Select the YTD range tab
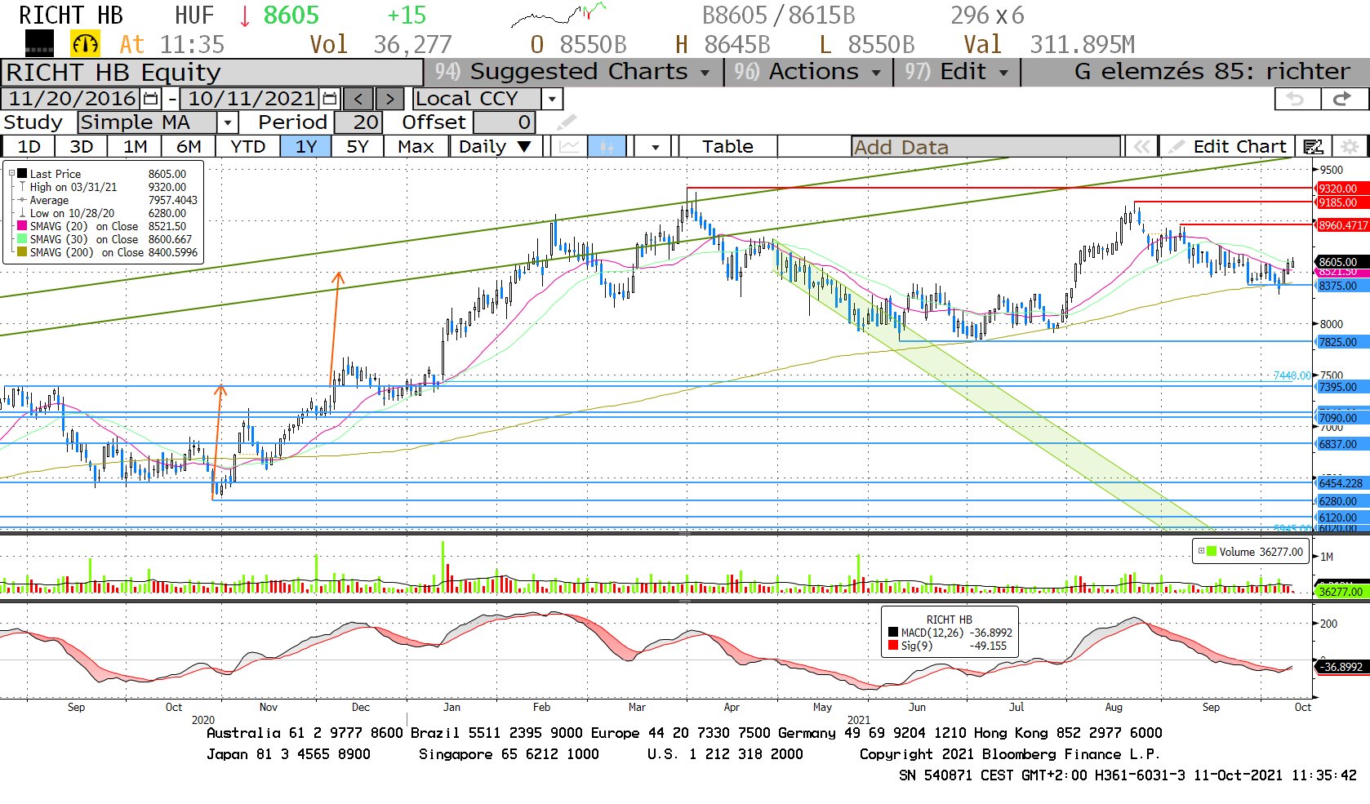The height and width of the screenshot is (804, 1370). click(247, 147)
